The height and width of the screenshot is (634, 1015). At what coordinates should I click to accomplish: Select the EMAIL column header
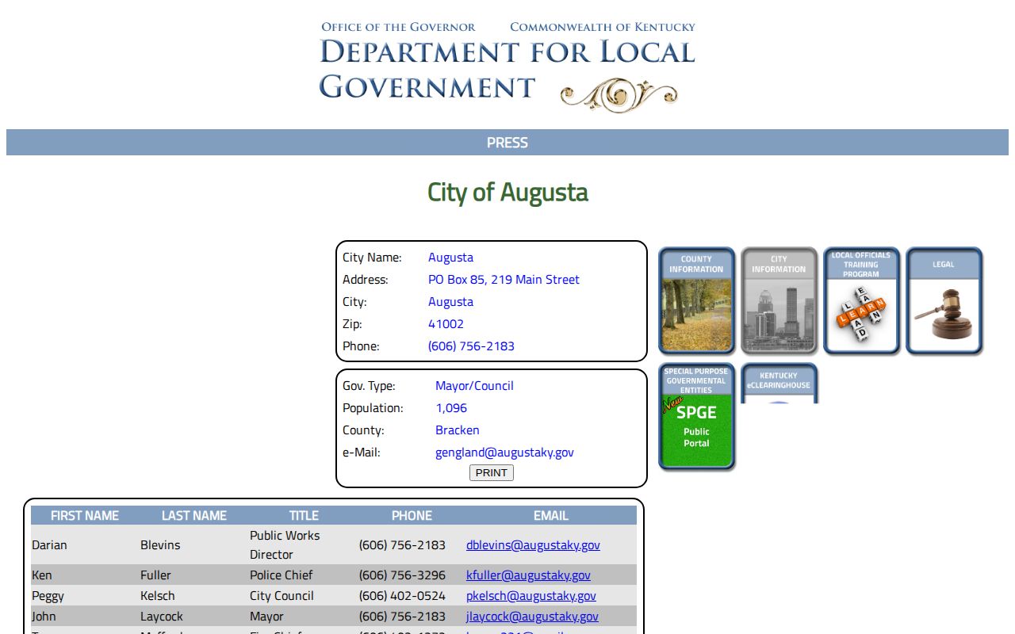[551, 515]
